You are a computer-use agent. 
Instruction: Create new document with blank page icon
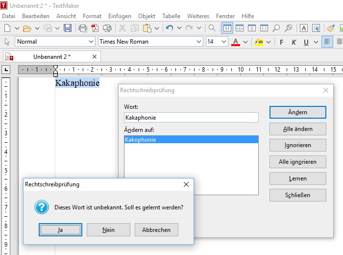[7, 28]
